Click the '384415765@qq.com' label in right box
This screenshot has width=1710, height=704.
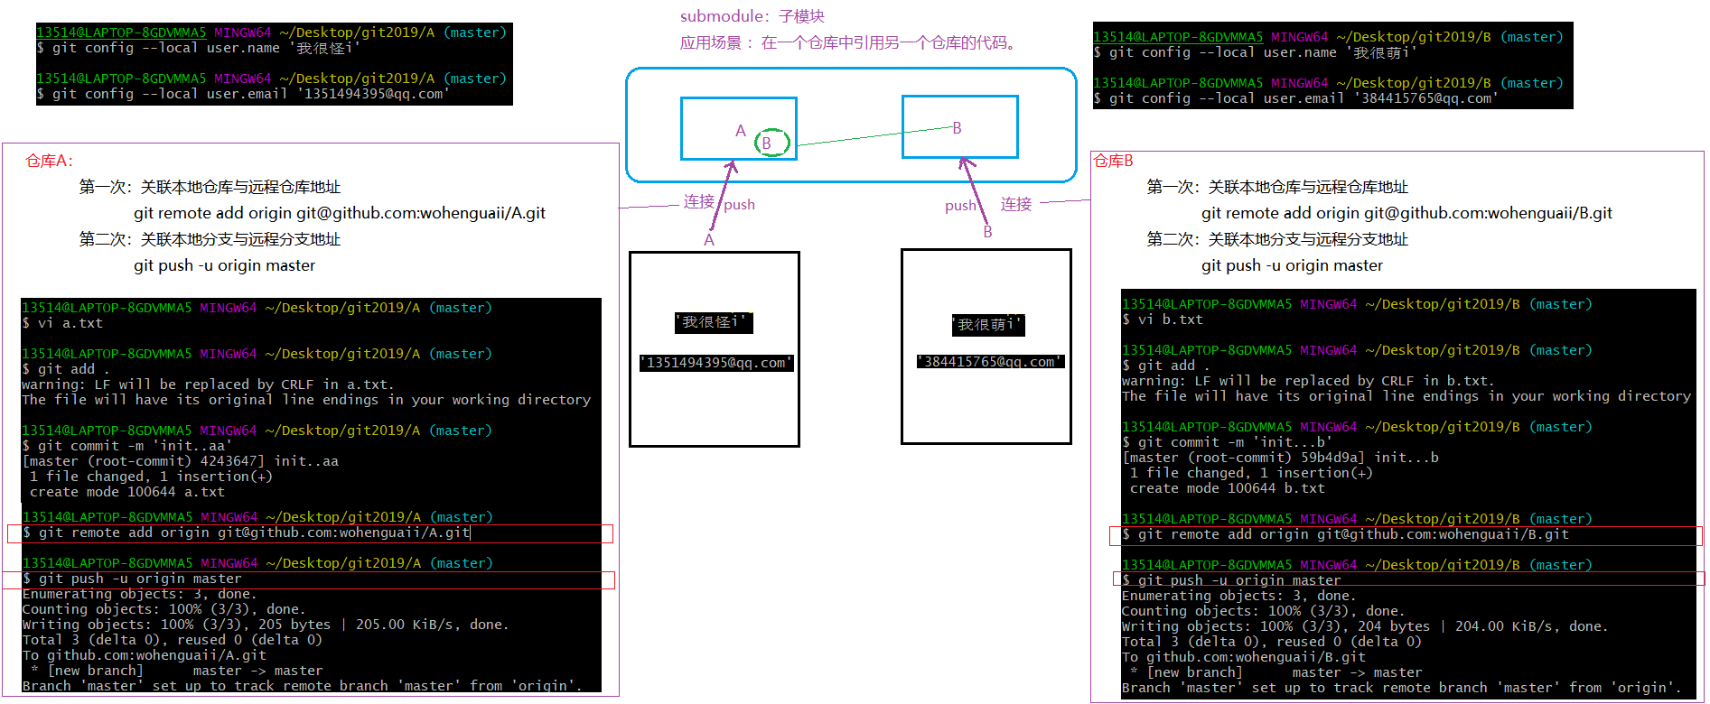(x=990, y=362)
